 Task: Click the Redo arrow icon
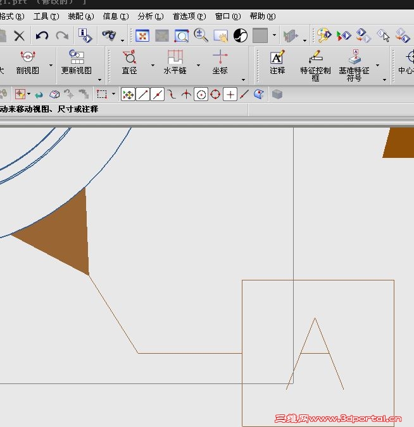[62, 35]
